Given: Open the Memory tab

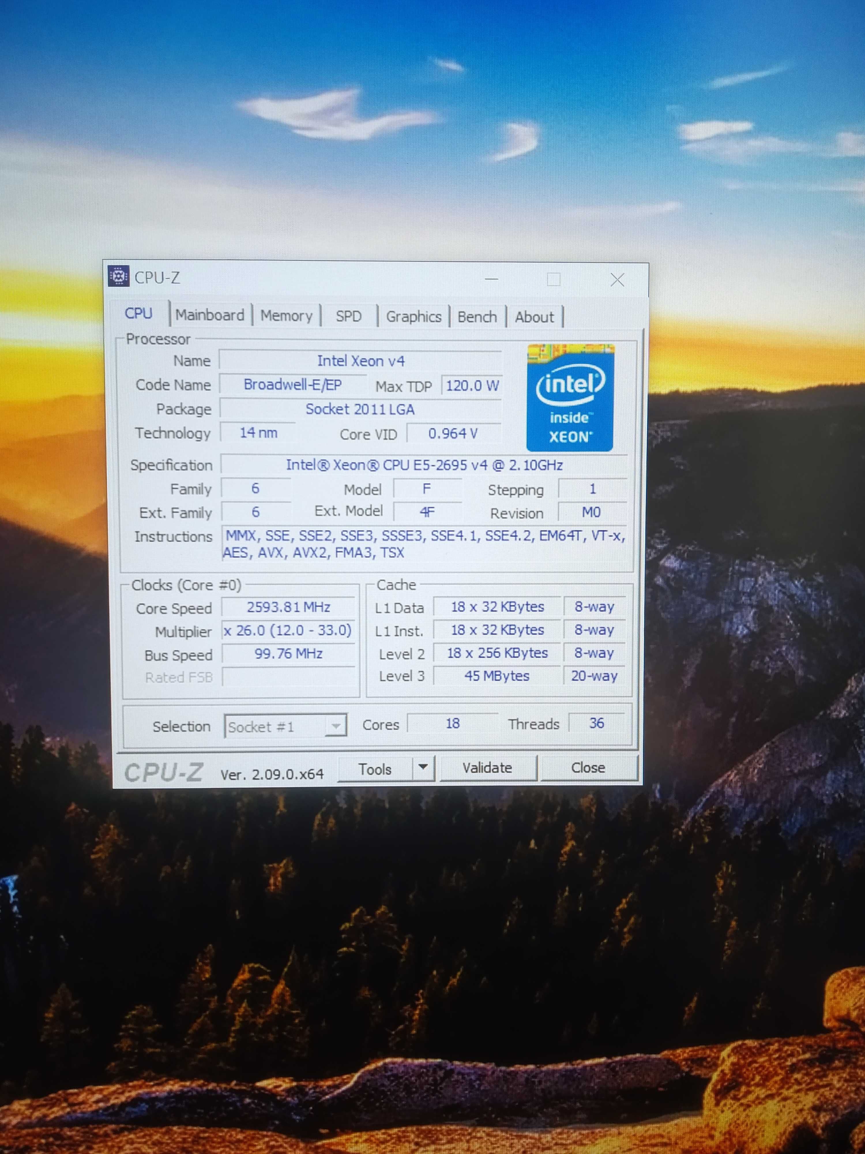Looking at the screenshot, I should [286, 316].
